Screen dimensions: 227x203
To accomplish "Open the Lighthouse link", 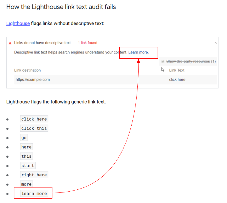I will [x=18, y=23].
